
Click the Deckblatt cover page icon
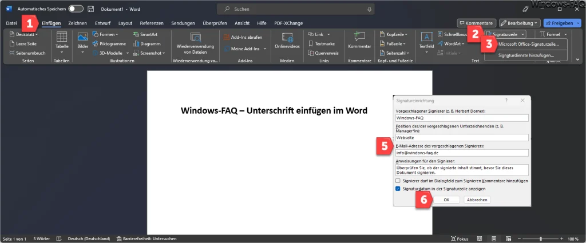[x=12, y=34]
